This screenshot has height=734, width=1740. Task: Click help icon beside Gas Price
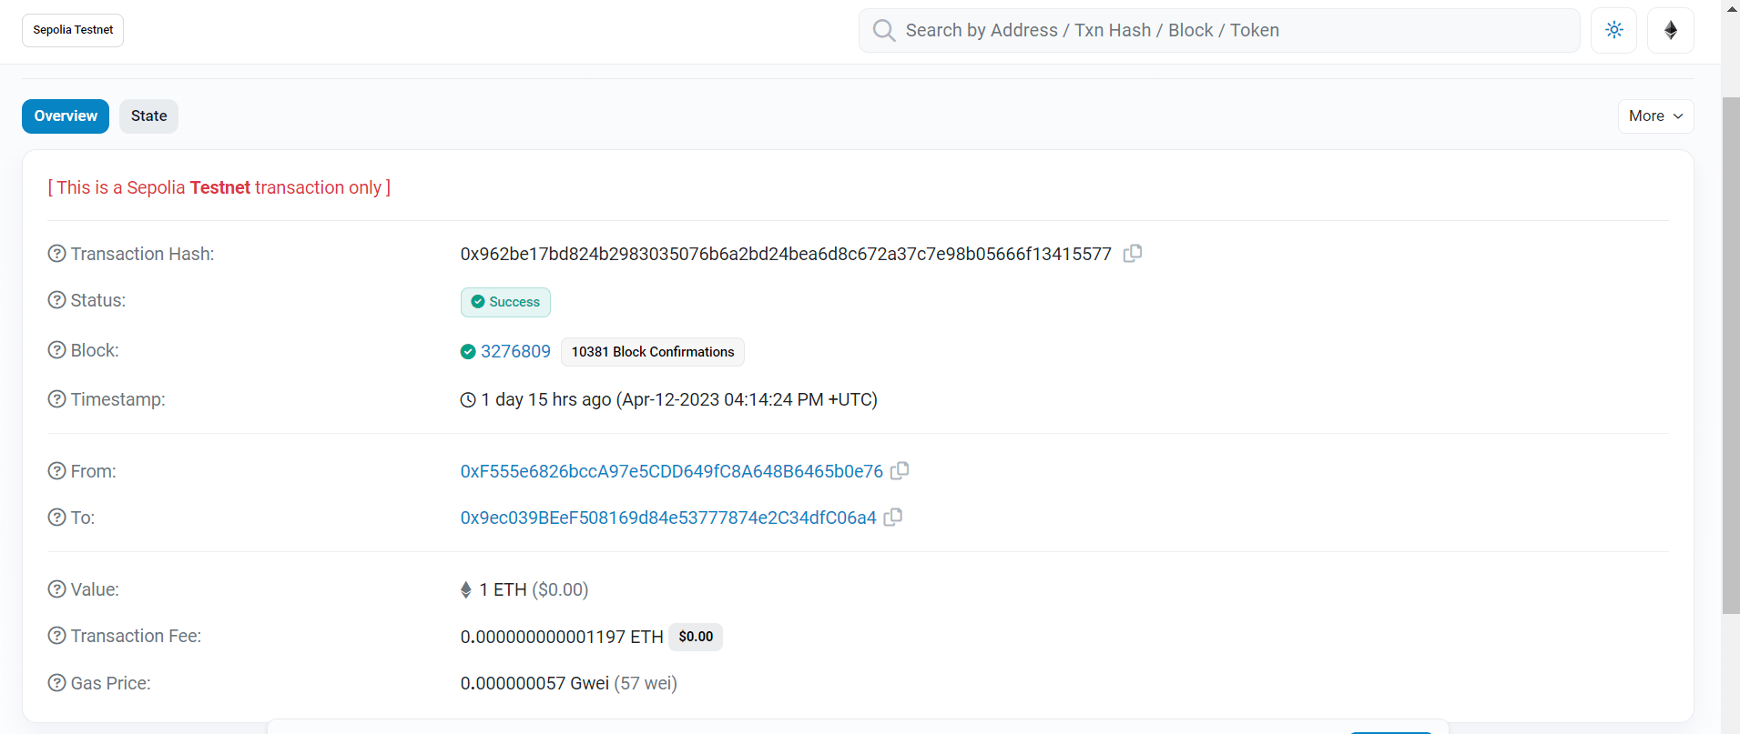click(56, 683)
